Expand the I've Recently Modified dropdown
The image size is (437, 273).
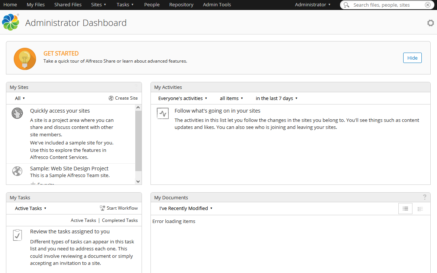coord(185,208)
